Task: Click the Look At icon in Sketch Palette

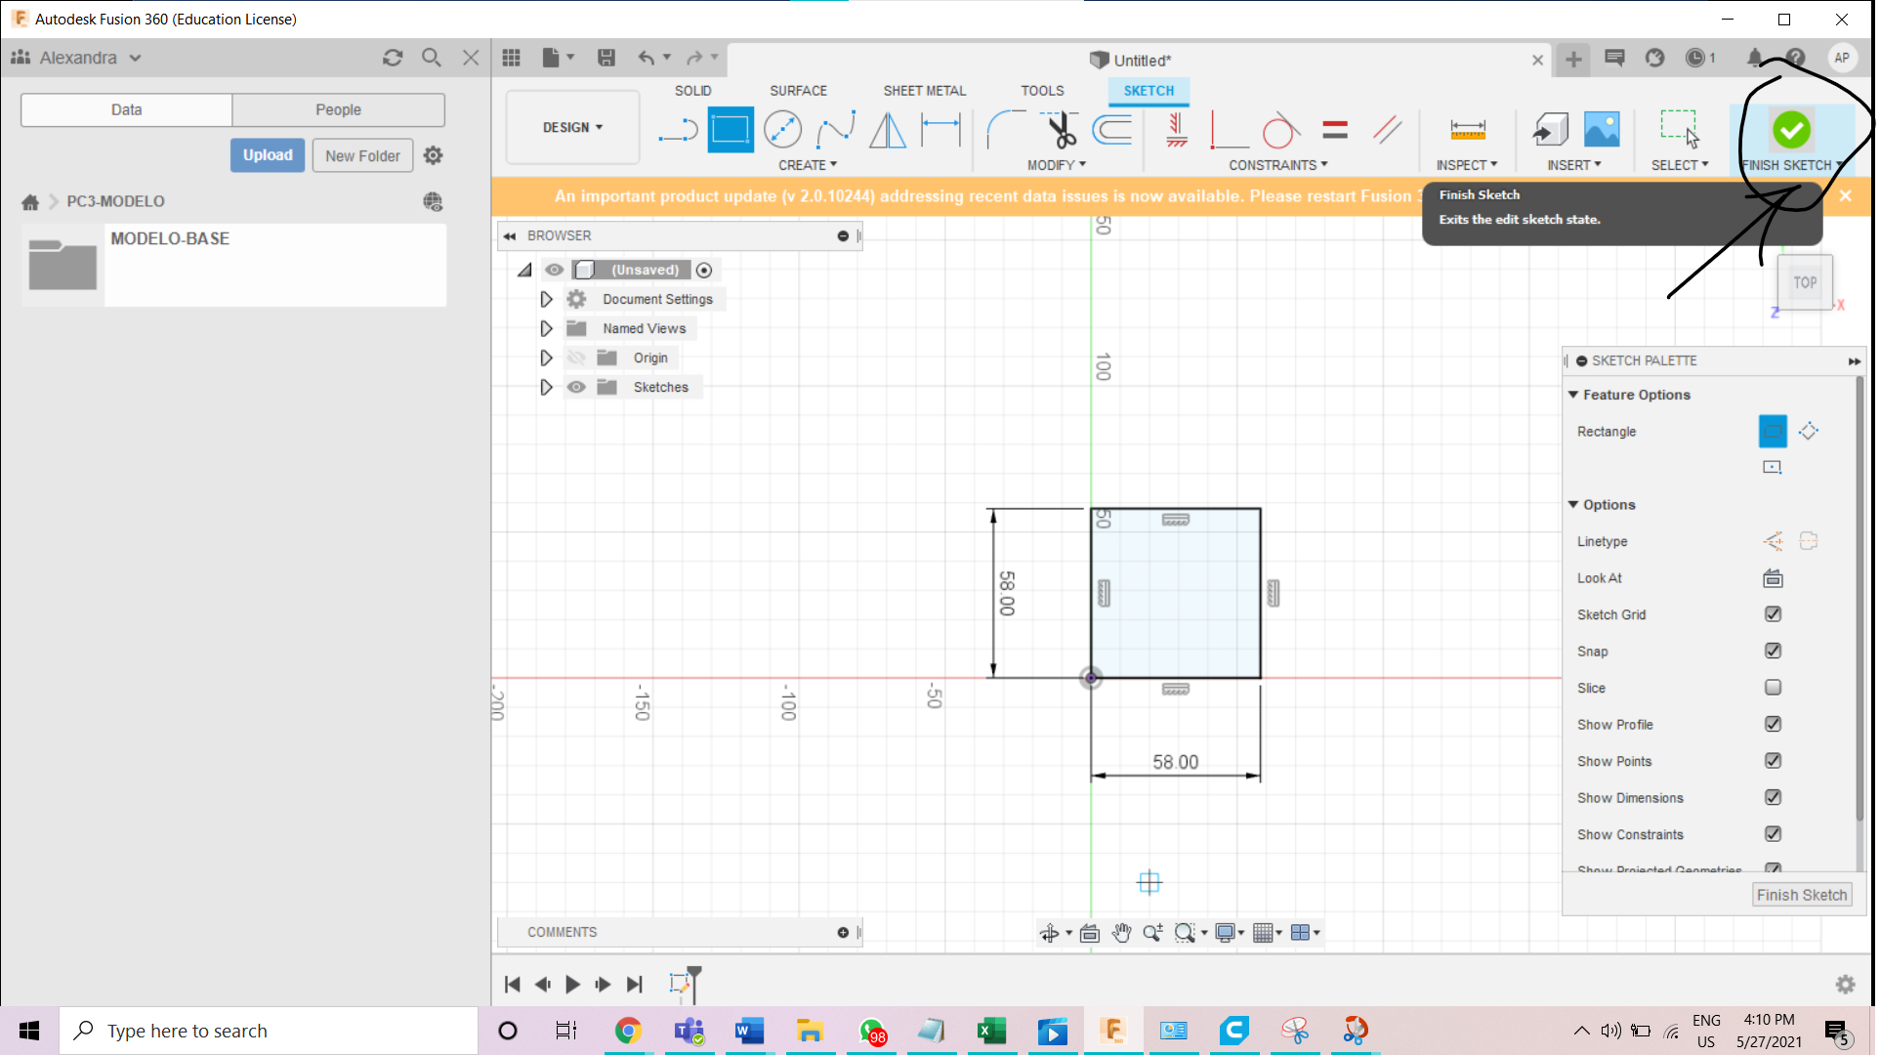Action: click(x=1773, y=578)
